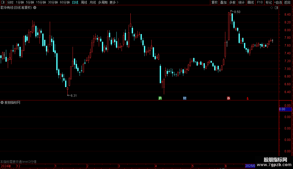Image resolution: width=293 pixels, height=169 pixels.
Task: Click the 8.40 price axis label
Action: coord(287,14)
